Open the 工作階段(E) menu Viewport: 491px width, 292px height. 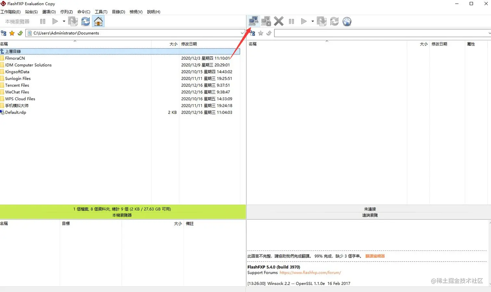coord(10,12)
